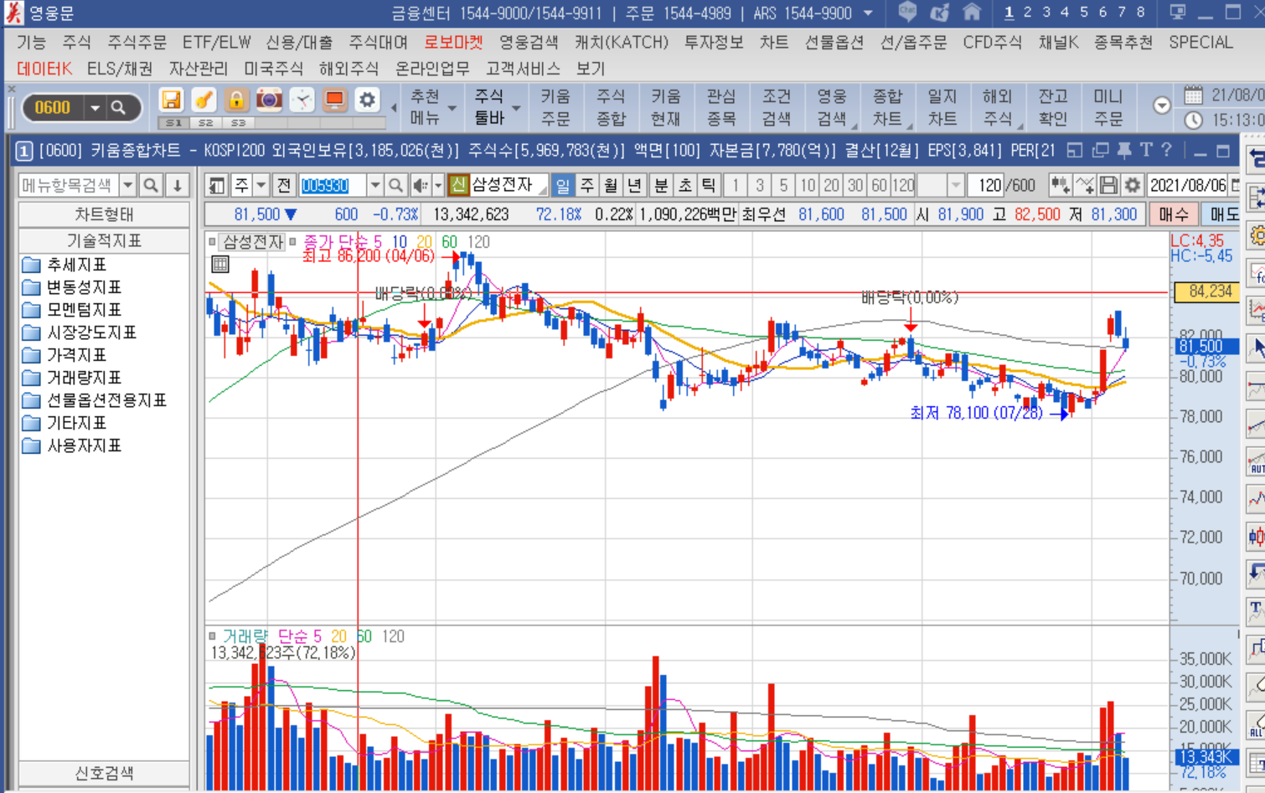1265x793 pixels.
Task: Select the 주 (weekly) period button
Action: click(x=587, y=185)
